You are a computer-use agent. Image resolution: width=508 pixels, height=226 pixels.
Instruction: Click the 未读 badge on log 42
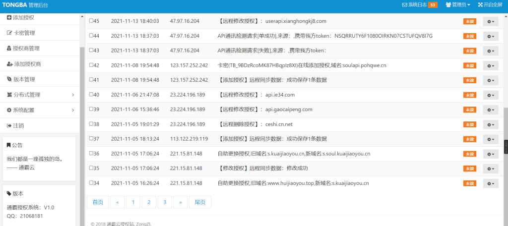[470, 65]
